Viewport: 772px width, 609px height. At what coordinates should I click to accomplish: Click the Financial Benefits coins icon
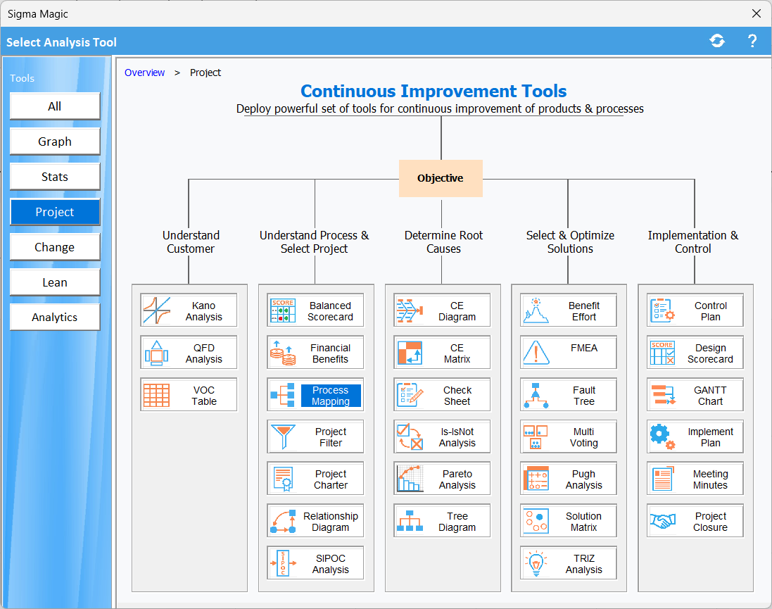coord(283,353)
